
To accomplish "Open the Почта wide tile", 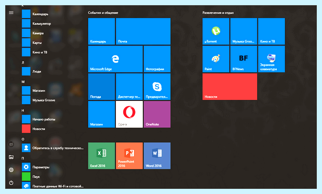I will pos(143,32).
